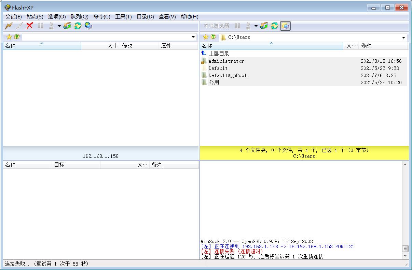The image size is (412, 270).
Task: Select the DefaultAppPool folder
Action: pos(228,75)
